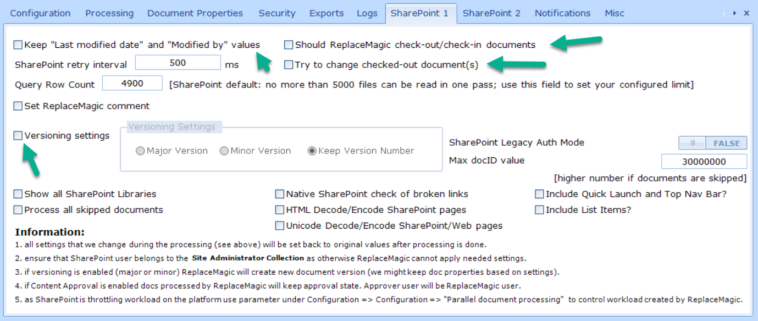This screenshot has height=321, width=758.
Task: Go to the Notifications tab
Action: click(x=562, y=13)
